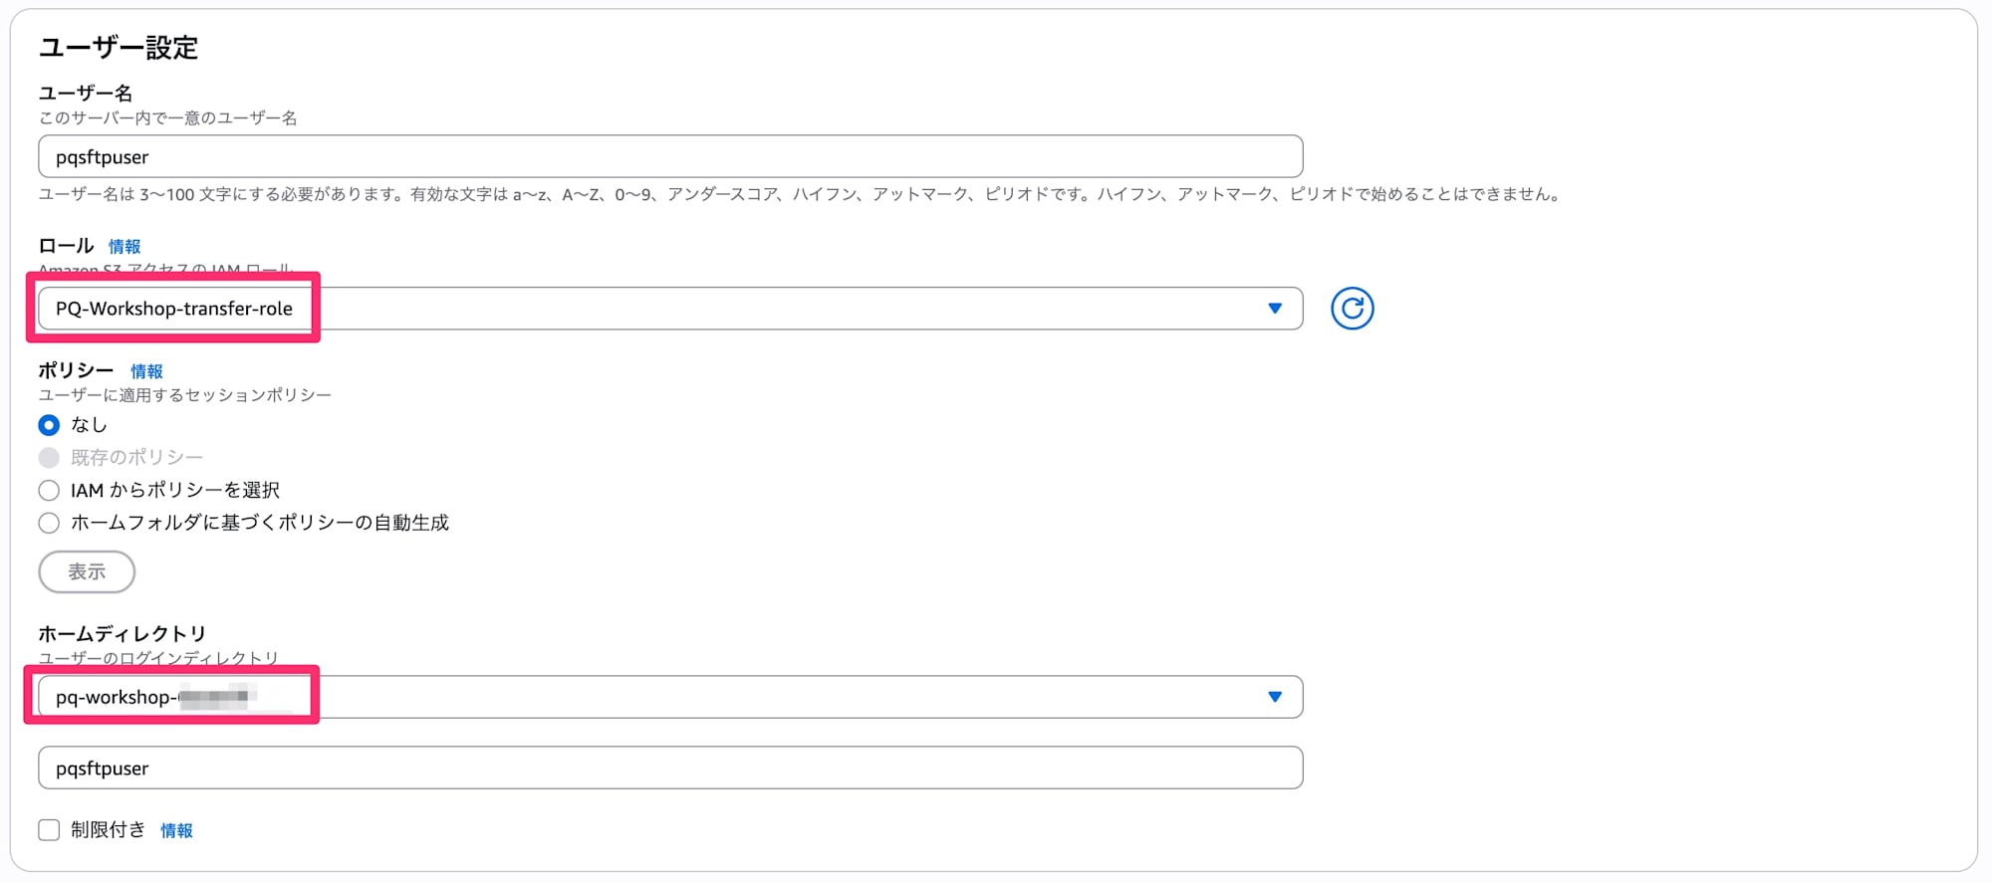Click the home directory path field pqsftpuser
This screenshot has width=1992, height=883.
tap(670, 769)
